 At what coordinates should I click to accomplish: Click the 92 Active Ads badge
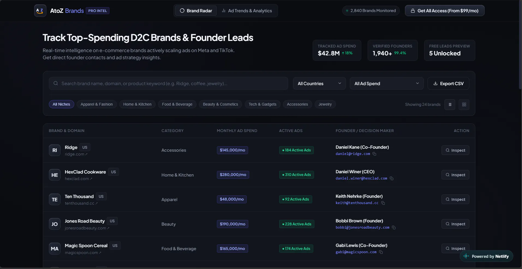296,199
